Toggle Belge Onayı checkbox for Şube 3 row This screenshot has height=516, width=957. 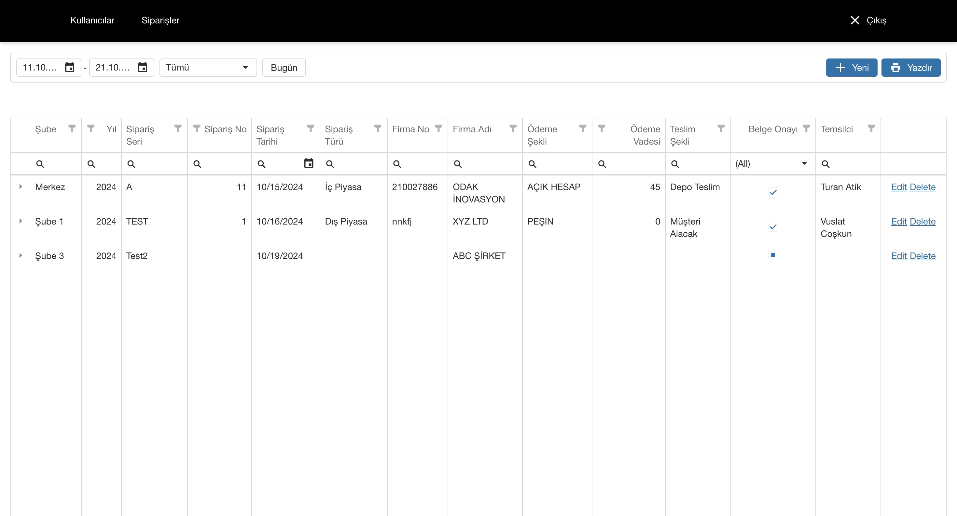click(773, 255)
